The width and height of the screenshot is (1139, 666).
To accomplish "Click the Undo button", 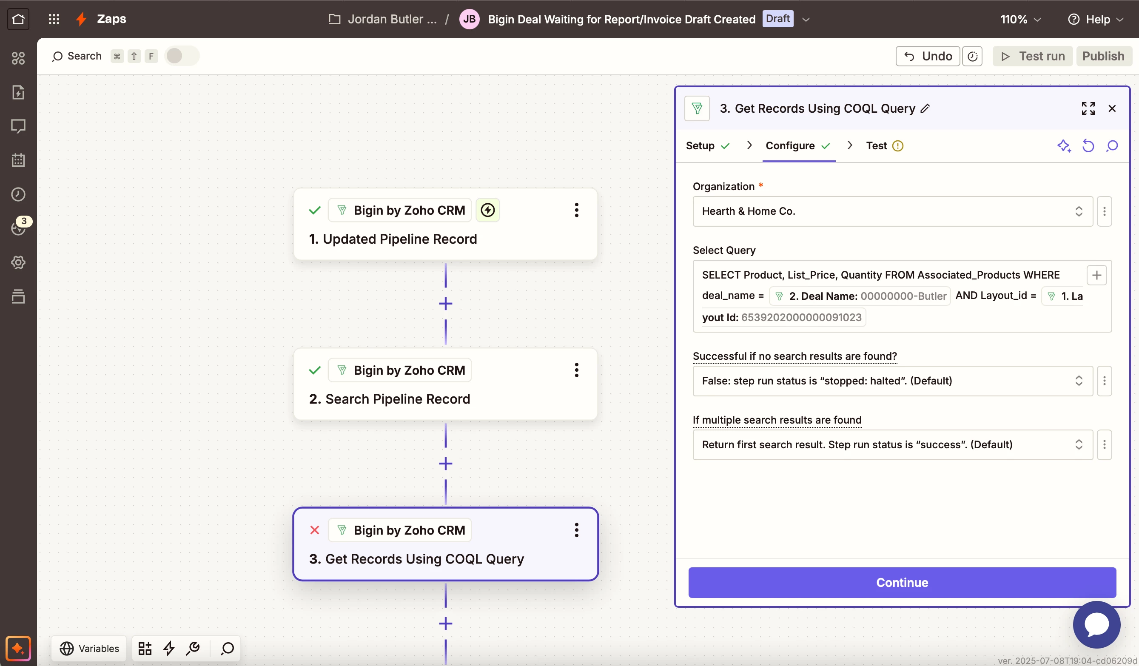I will [928, 56].
